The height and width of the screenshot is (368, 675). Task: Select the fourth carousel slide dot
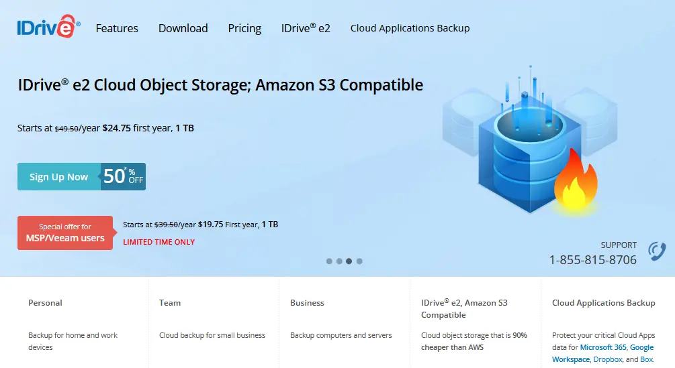point(359,261)
